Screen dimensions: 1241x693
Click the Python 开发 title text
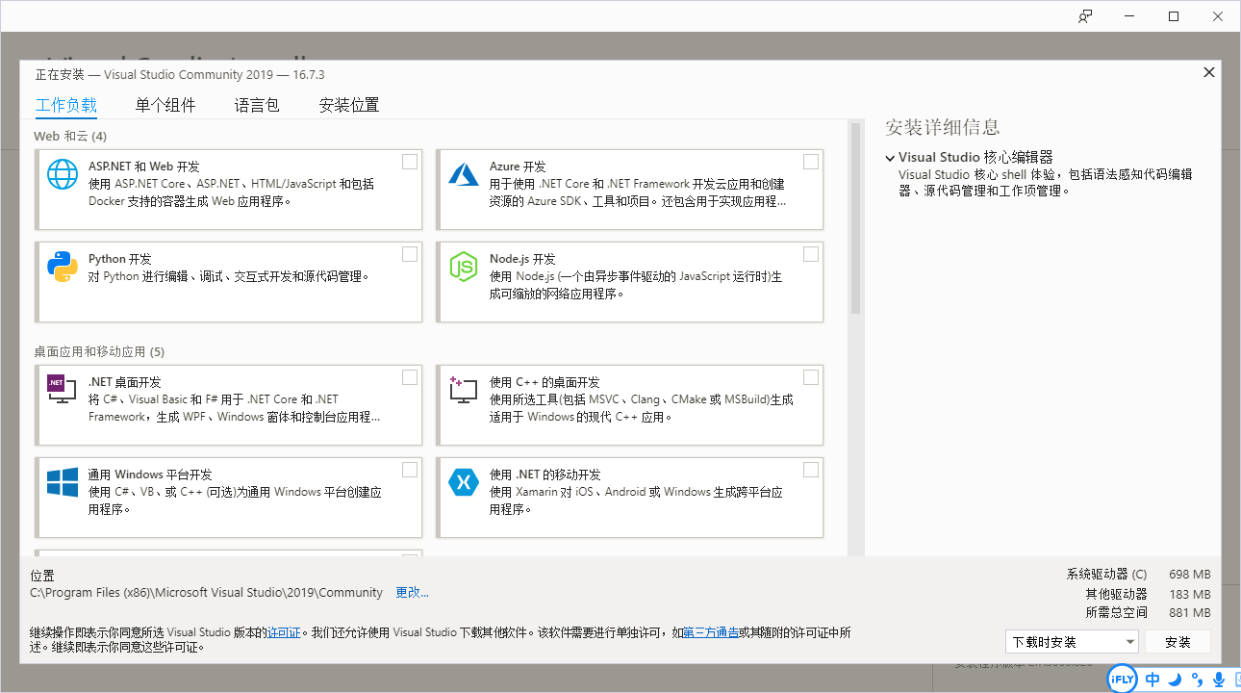(x=120, y=259)
